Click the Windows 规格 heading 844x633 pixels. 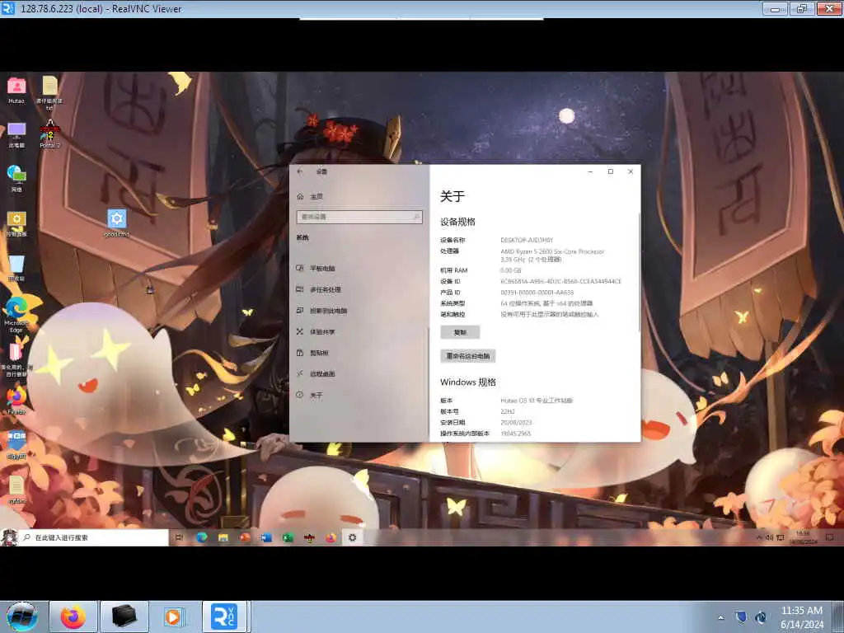pos(468,382)
